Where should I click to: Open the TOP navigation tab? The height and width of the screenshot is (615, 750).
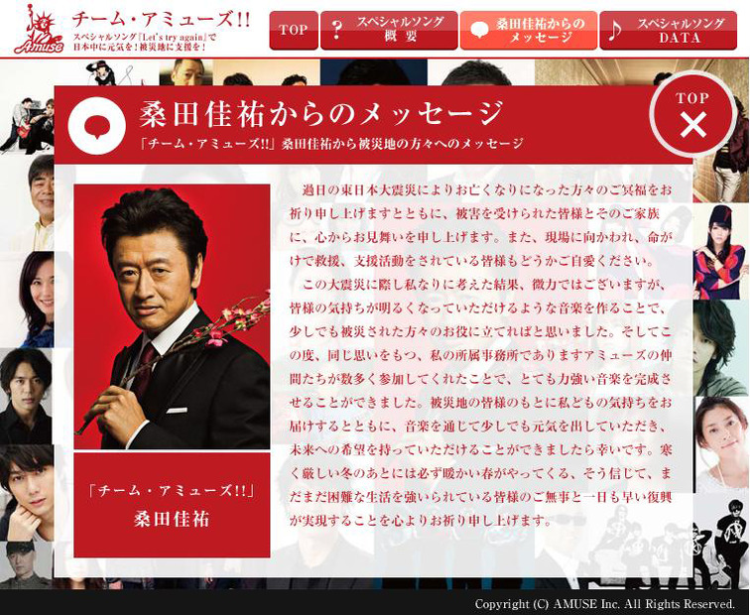tap(293, 30)
